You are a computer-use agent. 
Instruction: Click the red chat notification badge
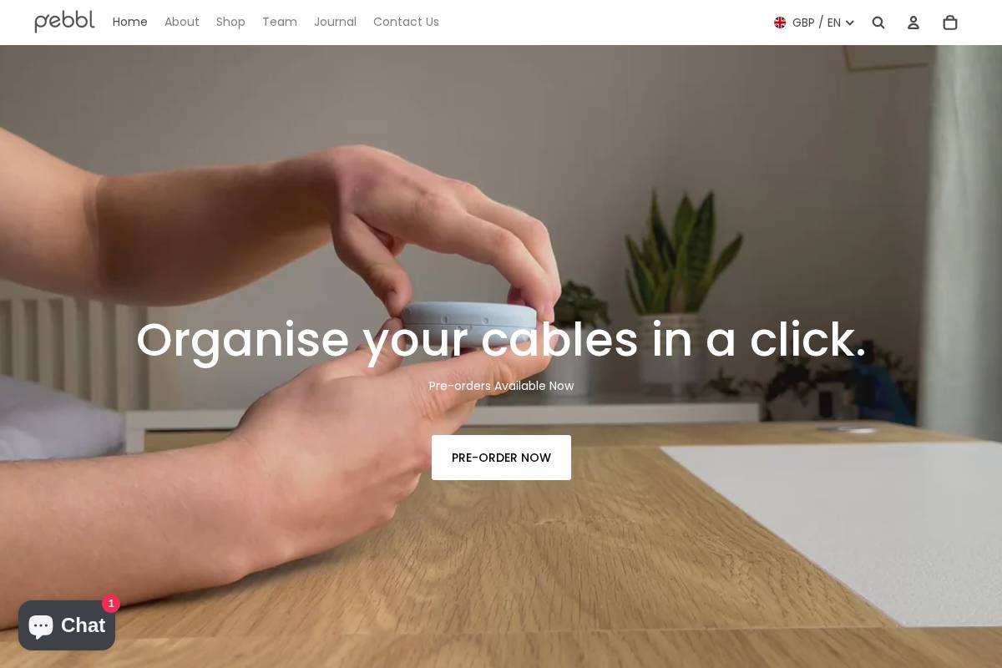[x=111, y=604]
